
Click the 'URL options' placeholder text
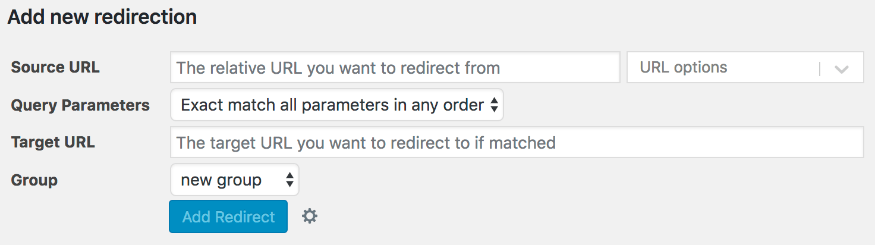tap(683, 68)
